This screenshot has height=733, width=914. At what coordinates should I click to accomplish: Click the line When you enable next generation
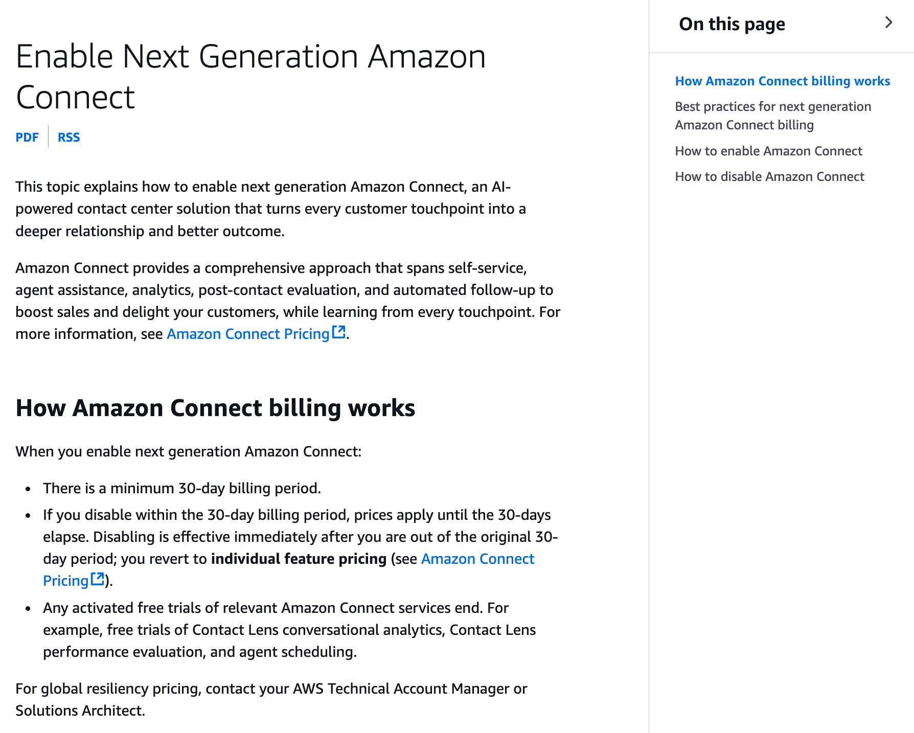click(188, 451)
